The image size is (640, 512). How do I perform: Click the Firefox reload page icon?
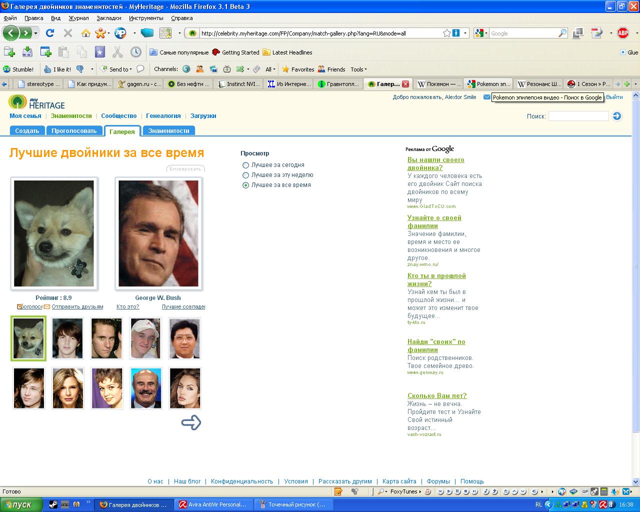[x=49, y=33]
